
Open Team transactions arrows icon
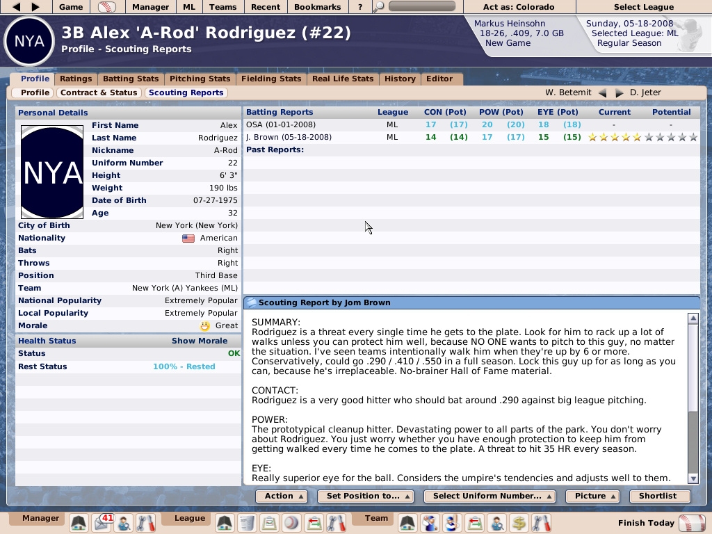474,523
